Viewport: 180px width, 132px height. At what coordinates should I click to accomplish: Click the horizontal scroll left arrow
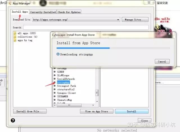click(x=55, y=105)
